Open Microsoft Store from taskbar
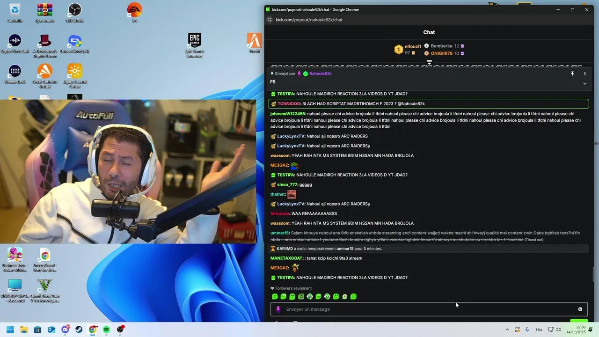Viewport: 599px width, 337px height. click(37, 330)
